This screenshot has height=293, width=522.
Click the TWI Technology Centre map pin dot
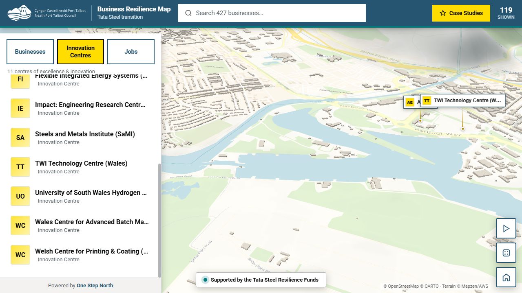463,129
